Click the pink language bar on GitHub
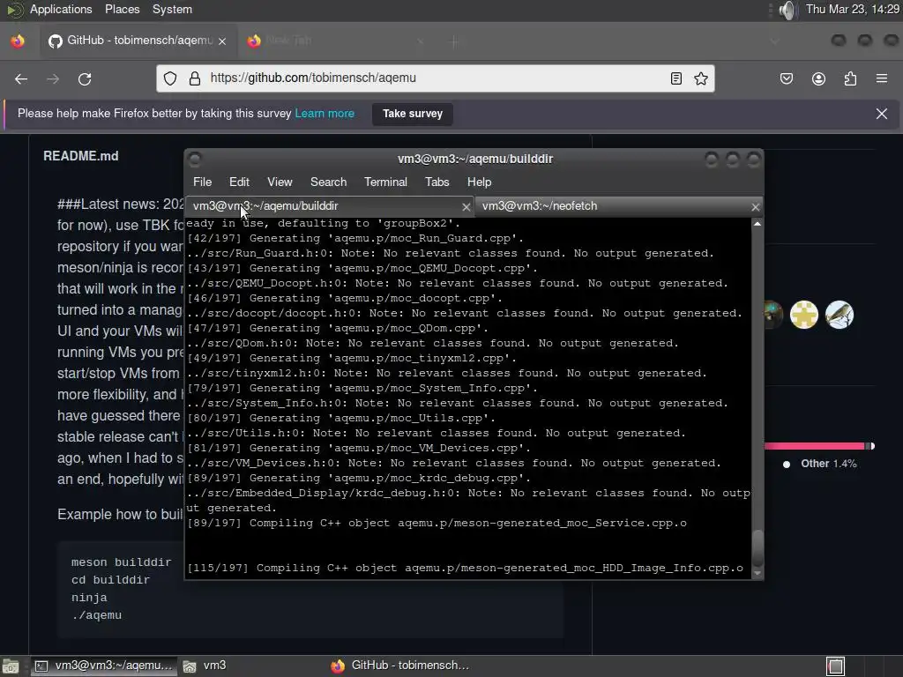The height and width of the screenshot is (677, 903). click(814, 446)
